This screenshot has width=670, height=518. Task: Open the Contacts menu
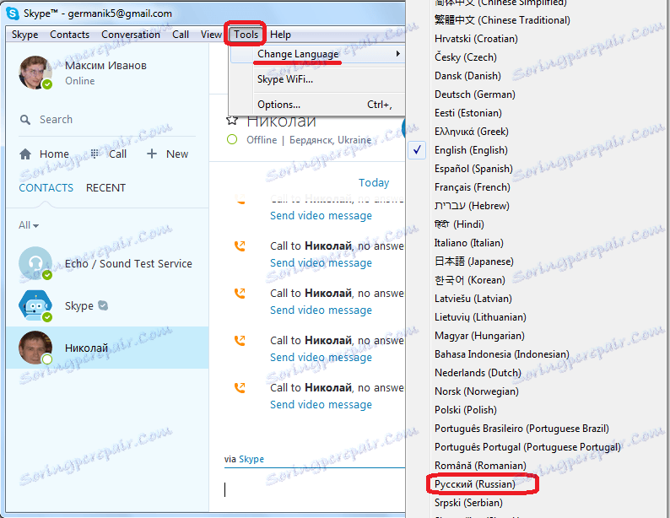[x=70, y=35]
